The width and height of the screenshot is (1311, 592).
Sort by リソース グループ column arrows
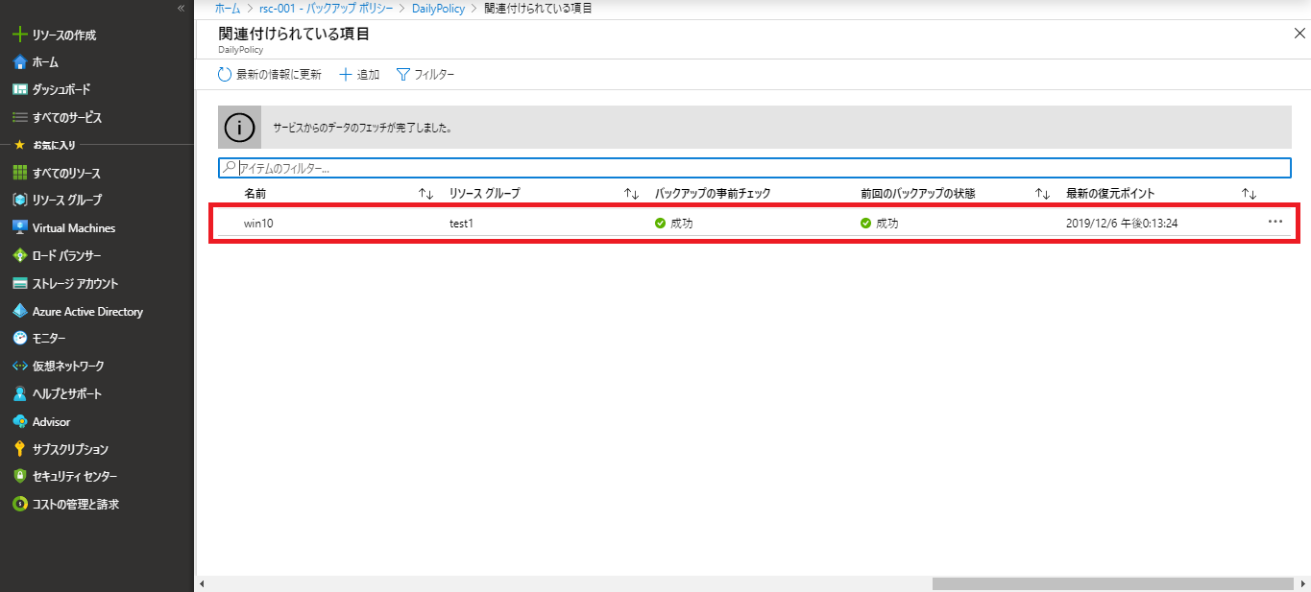coord(631,194)
